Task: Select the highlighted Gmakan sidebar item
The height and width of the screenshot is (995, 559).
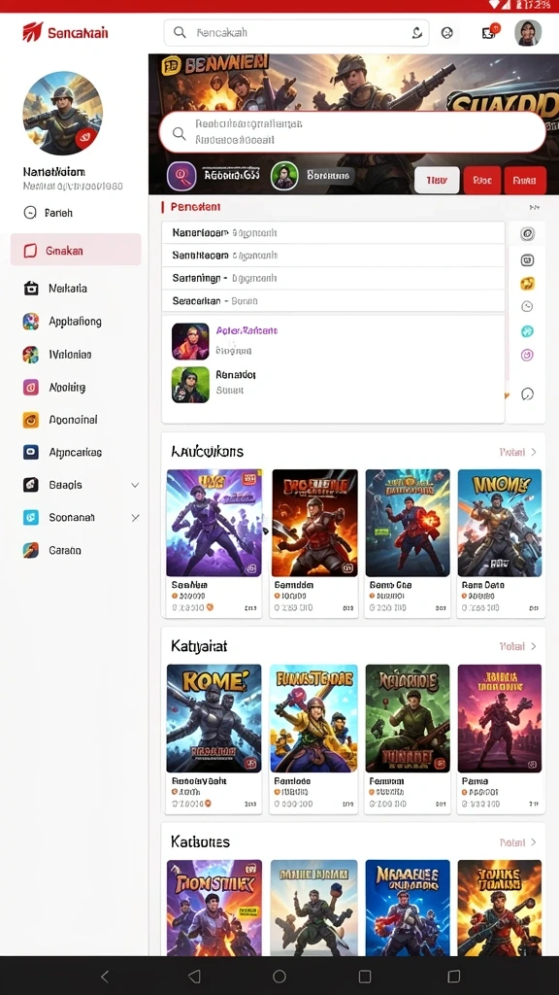Action: pyautogui.click(x=76, y=250)
